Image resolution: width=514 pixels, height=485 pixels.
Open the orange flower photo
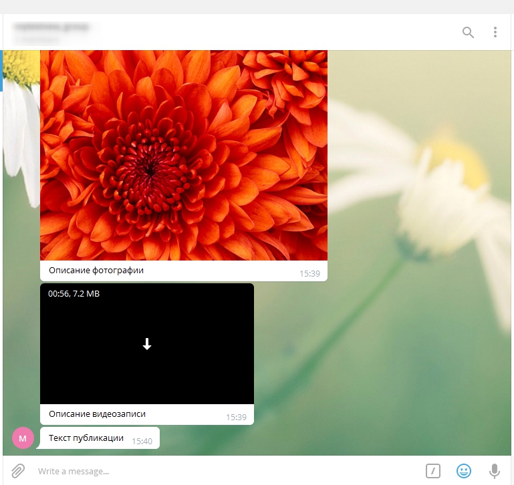(184, 156)
